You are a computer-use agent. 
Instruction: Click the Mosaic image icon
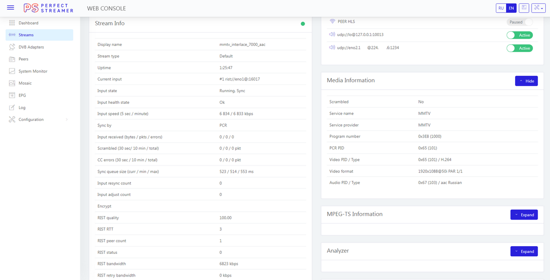(12, 83)
